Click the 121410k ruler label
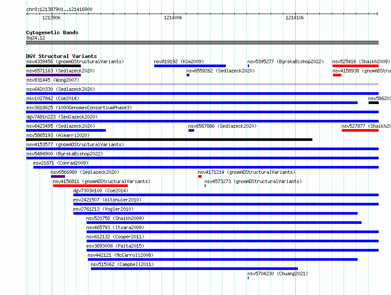The height and width of the screenshot is (295, 391). coord(295,18)
